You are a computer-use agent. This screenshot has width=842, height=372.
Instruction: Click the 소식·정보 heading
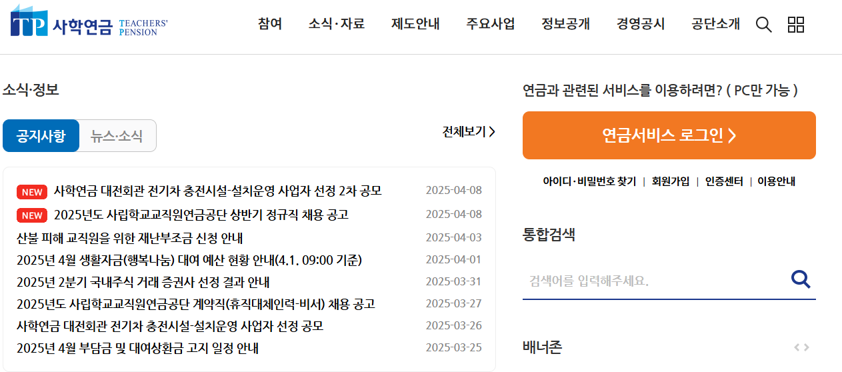pyautogui.click(x=31, y=89)
